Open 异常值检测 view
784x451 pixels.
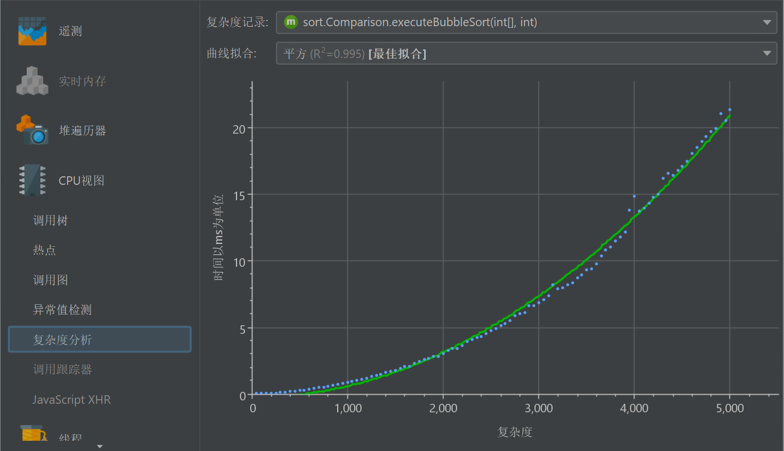(62, 310)
